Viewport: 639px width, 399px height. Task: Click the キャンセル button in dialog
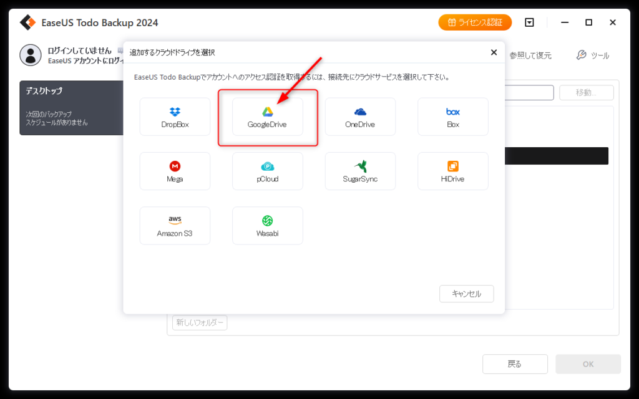[466, 294]
